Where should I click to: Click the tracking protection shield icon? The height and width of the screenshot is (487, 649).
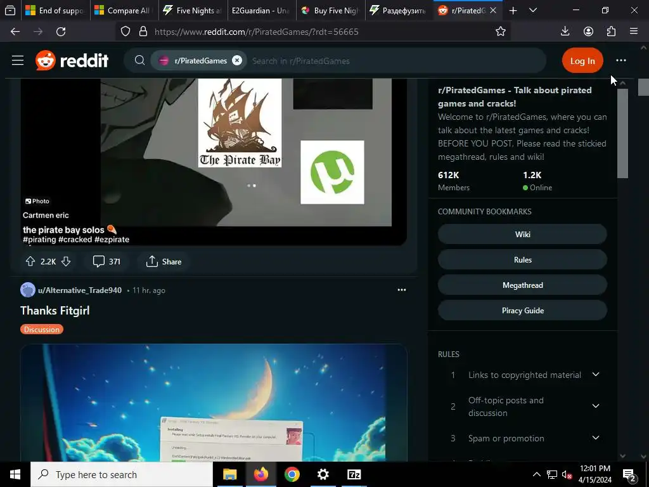(x=125, y=32)
